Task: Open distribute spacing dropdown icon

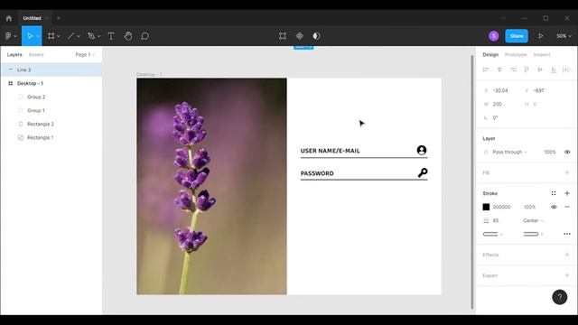Action: click(x=567, y=70)
